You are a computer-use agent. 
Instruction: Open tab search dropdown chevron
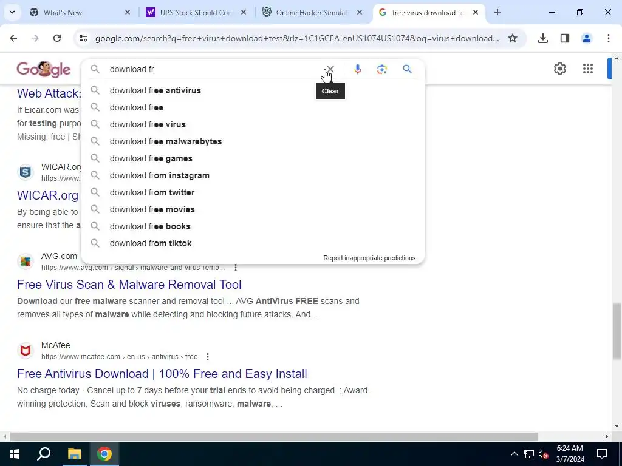pos(12,12)
